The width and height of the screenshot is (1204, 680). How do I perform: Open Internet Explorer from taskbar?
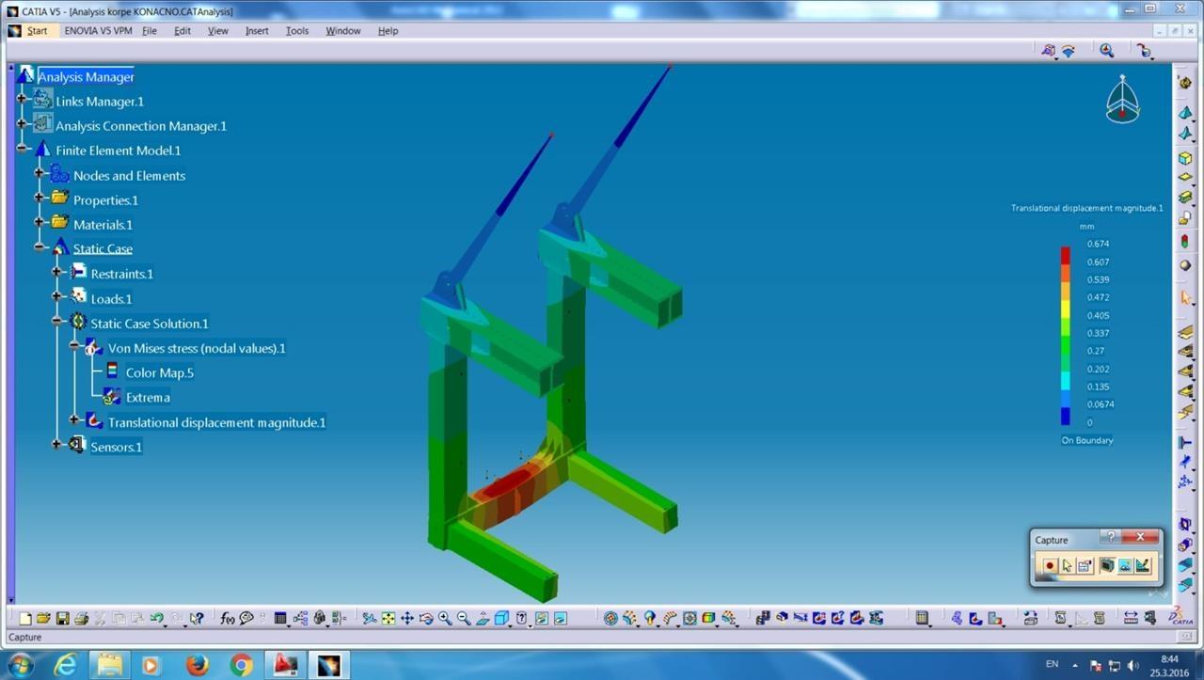65,665
